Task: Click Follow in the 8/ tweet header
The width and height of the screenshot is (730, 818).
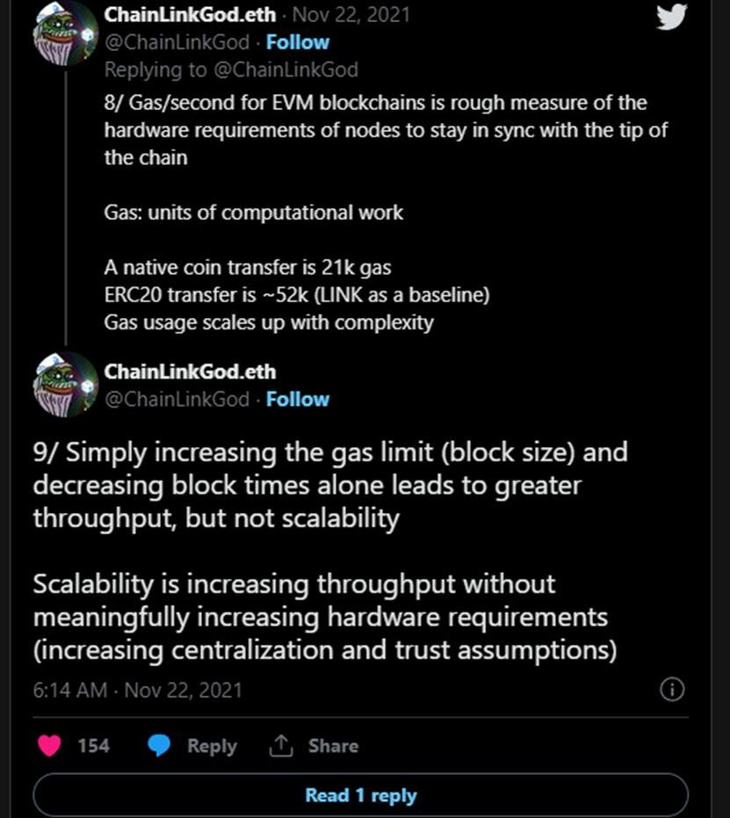Action: [298, 42]
